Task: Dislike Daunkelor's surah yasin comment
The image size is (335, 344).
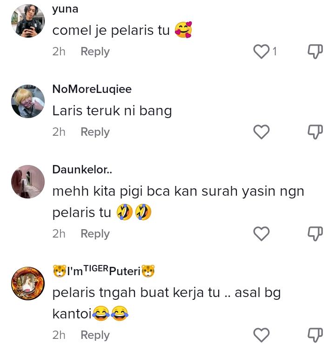Action: (x=315, y=233)
